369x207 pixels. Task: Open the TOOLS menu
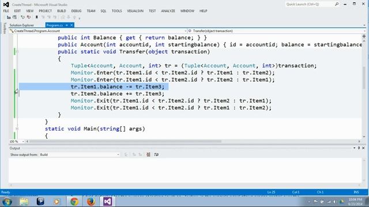[116, 11]
